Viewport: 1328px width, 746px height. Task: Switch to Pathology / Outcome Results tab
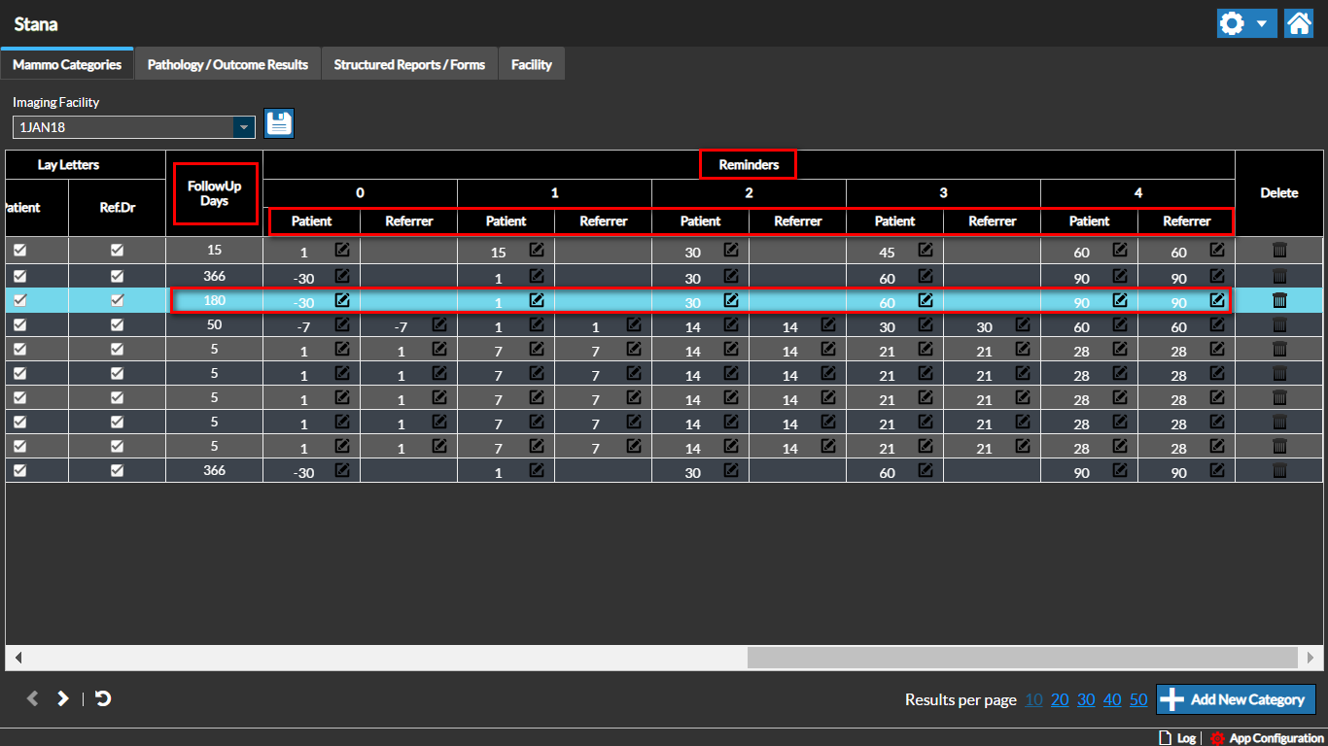[x=227, y=65]
